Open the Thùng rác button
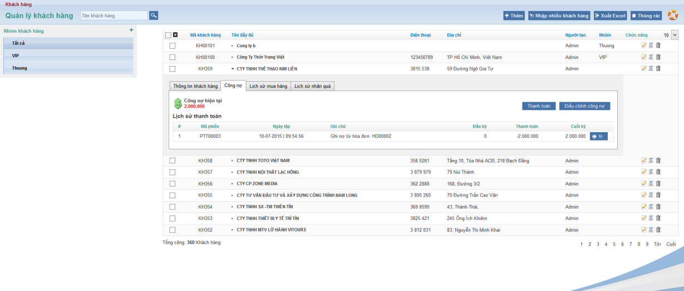This screenshot has height=291, width=684. 646,16
